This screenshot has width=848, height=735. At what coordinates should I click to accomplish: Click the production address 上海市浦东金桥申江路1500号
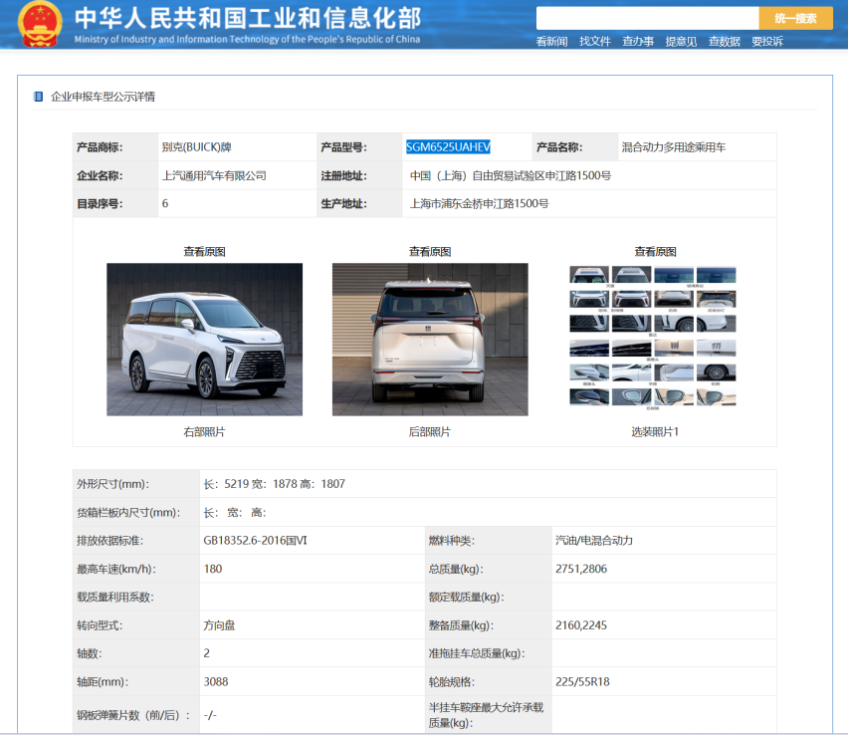point(479,203)
